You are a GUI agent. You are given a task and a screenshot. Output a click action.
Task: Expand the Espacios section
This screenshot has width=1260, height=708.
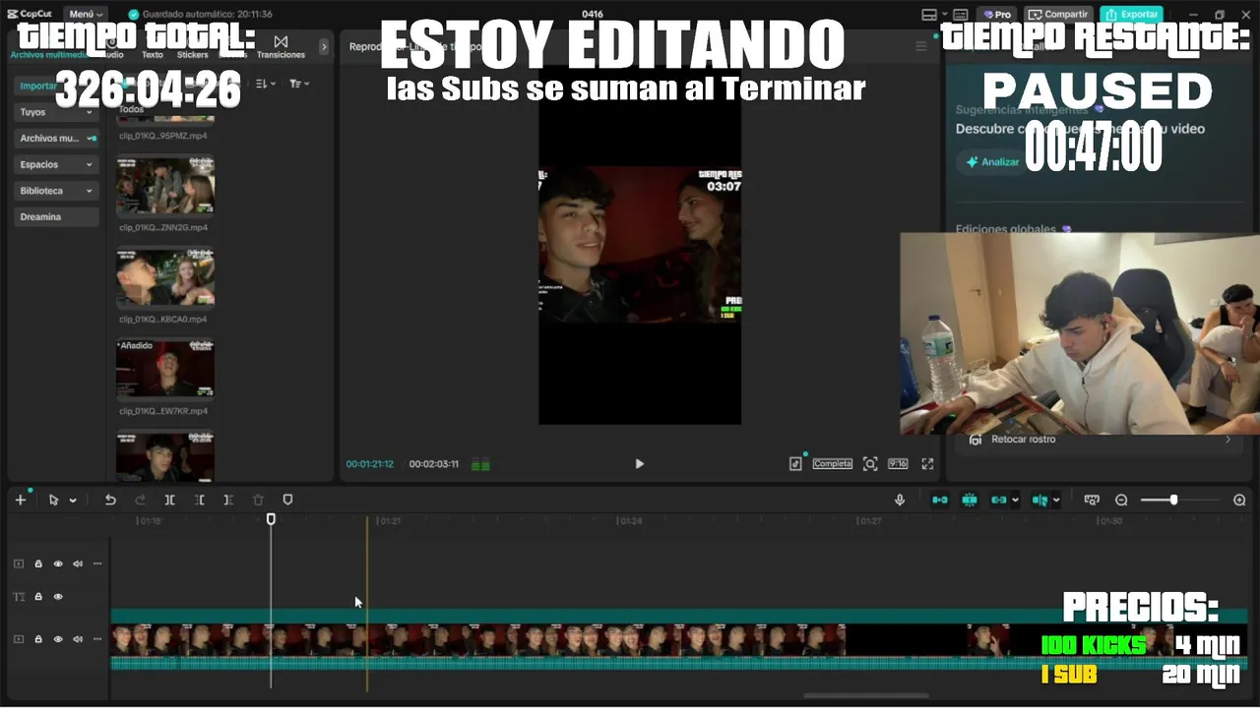[56, 164]
